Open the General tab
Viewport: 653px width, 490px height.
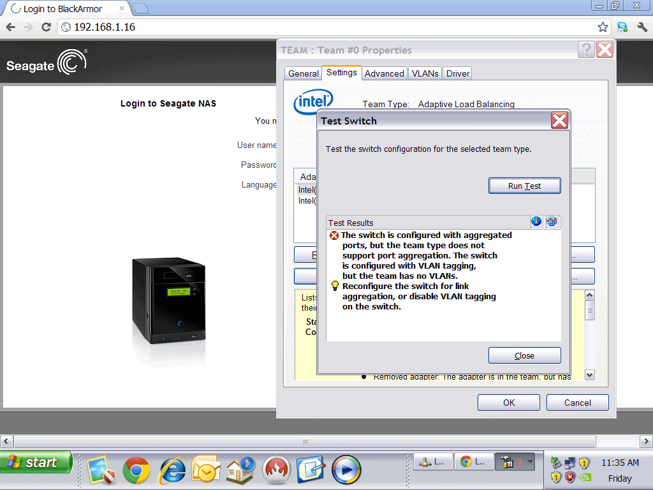303,73
